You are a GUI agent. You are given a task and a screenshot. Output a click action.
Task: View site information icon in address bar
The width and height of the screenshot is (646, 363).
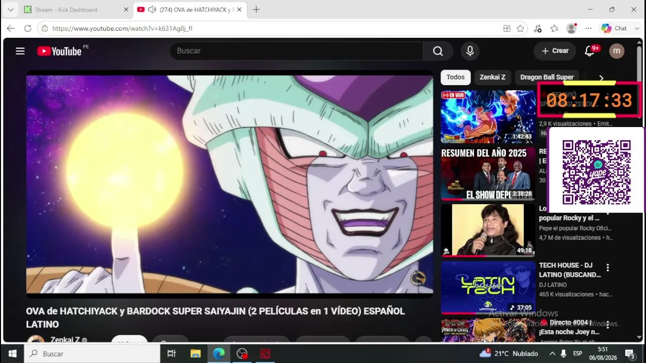[x=45, y=28]
